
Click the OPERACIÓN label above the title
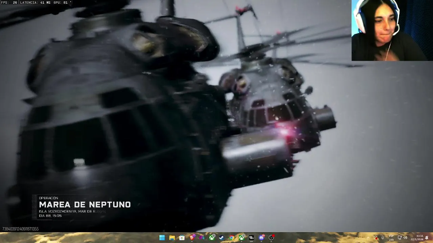tap(48, 198)
